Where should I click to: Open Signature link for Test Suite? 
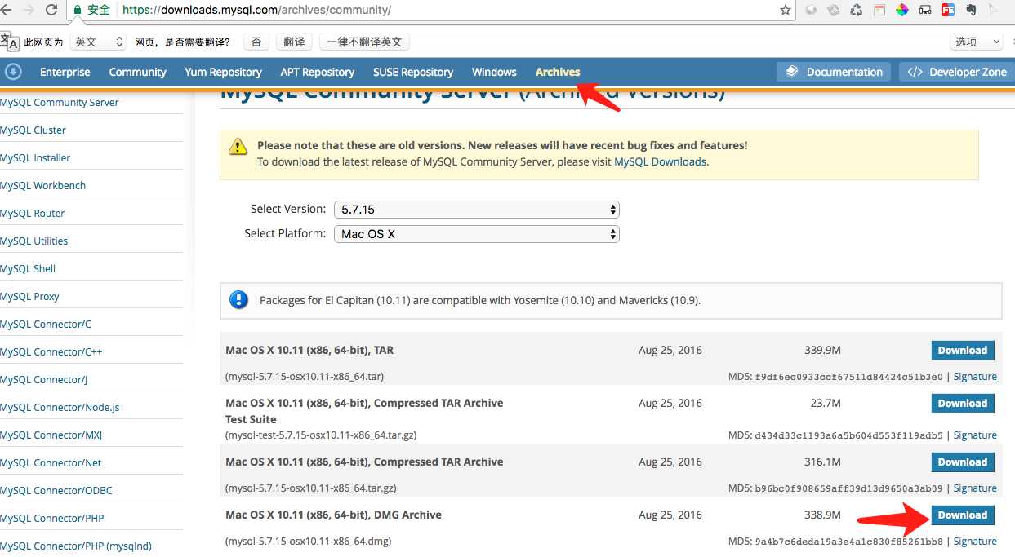coord(975,435)
